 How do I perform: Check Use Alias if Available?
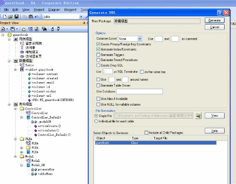point(98,99)
